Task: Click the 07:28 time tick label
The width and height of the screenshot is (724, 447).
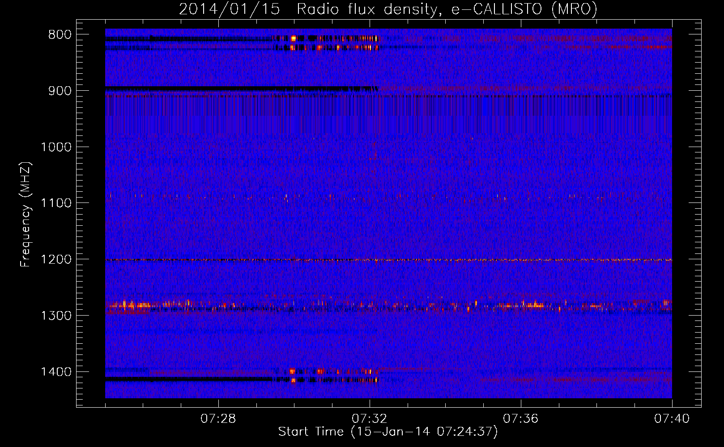Action: (x=218, y=419)
